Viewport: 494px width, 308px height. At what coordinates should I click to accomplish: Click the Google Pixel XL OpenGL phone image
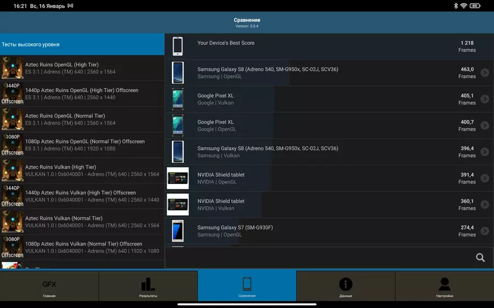coord(178,125)
